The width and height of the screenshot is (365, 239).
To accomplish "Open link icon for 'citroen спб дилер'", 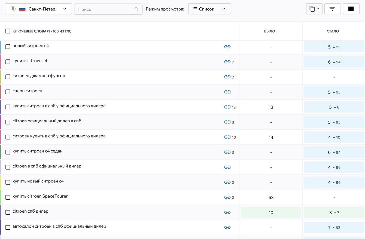I will coord(227,212).
